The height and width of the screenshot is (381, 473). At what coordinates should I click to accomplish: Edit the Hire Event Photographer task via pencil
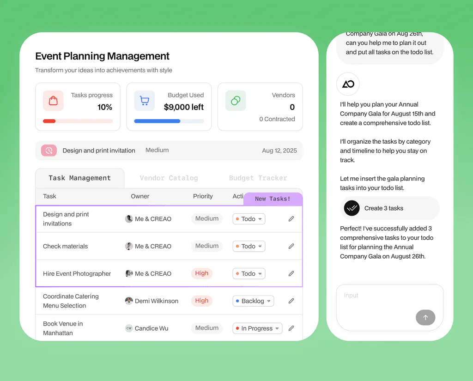(x=291, y=273)
